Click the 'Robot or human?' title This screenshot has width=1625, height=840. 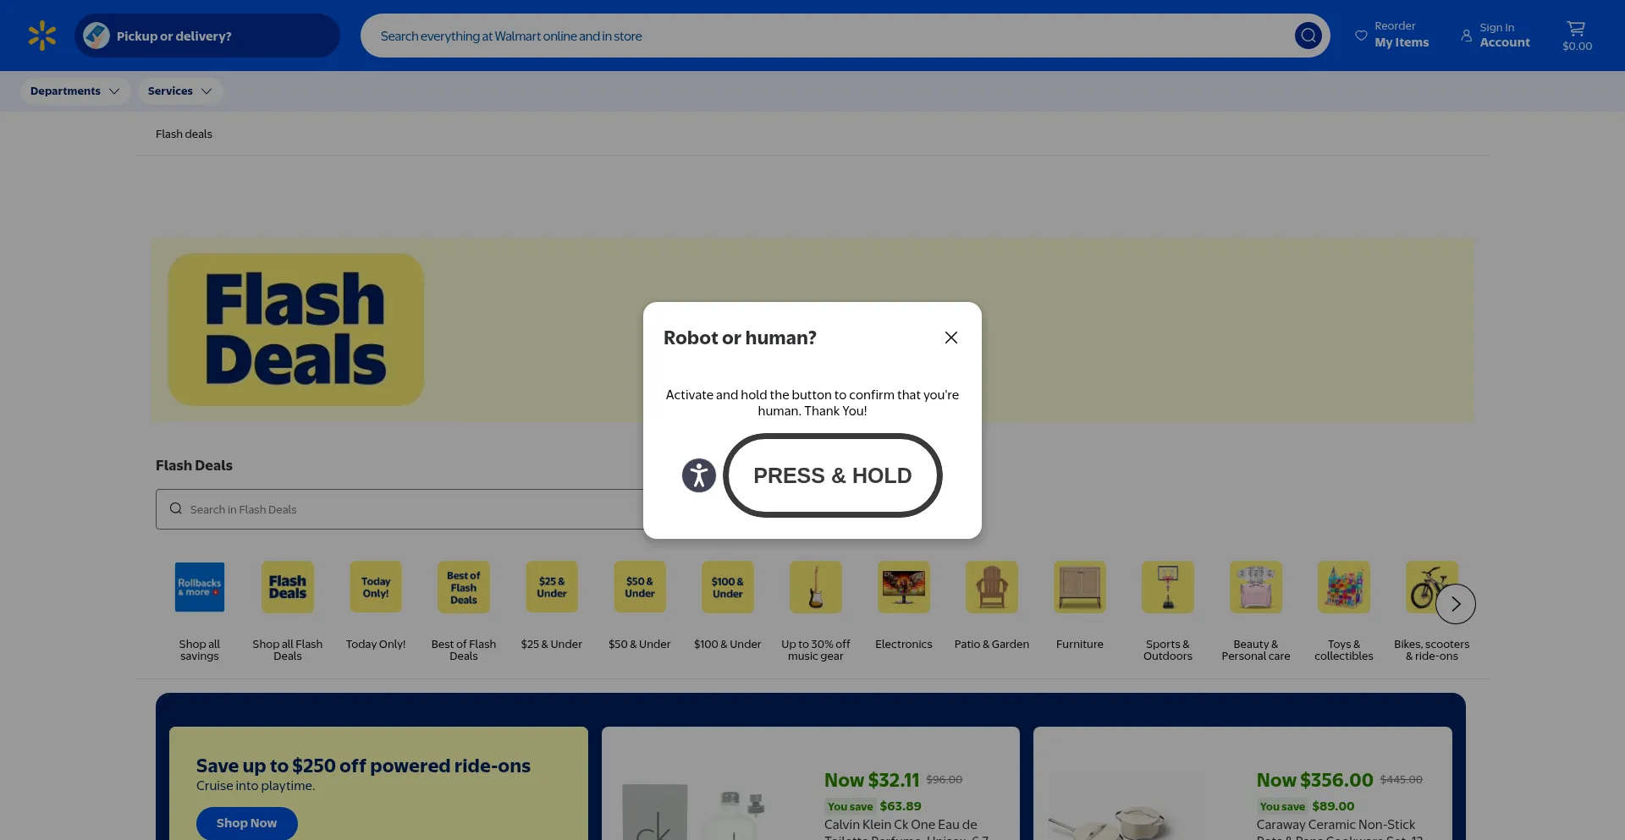click(740, 338)
